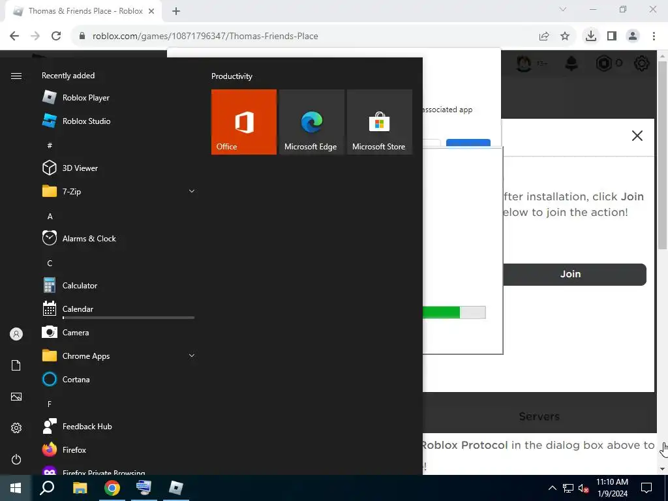Open Roblox Player from Start menu
Image resolution: width=668 pixels, height=501 pixels.
(x=119, y=98)
